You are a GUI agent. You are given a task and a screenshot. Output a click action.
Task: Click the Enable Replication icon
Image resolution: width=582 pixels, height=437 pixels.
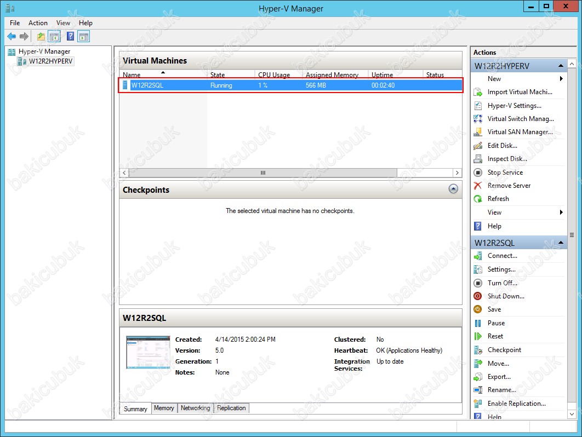(x=478, y=404)
